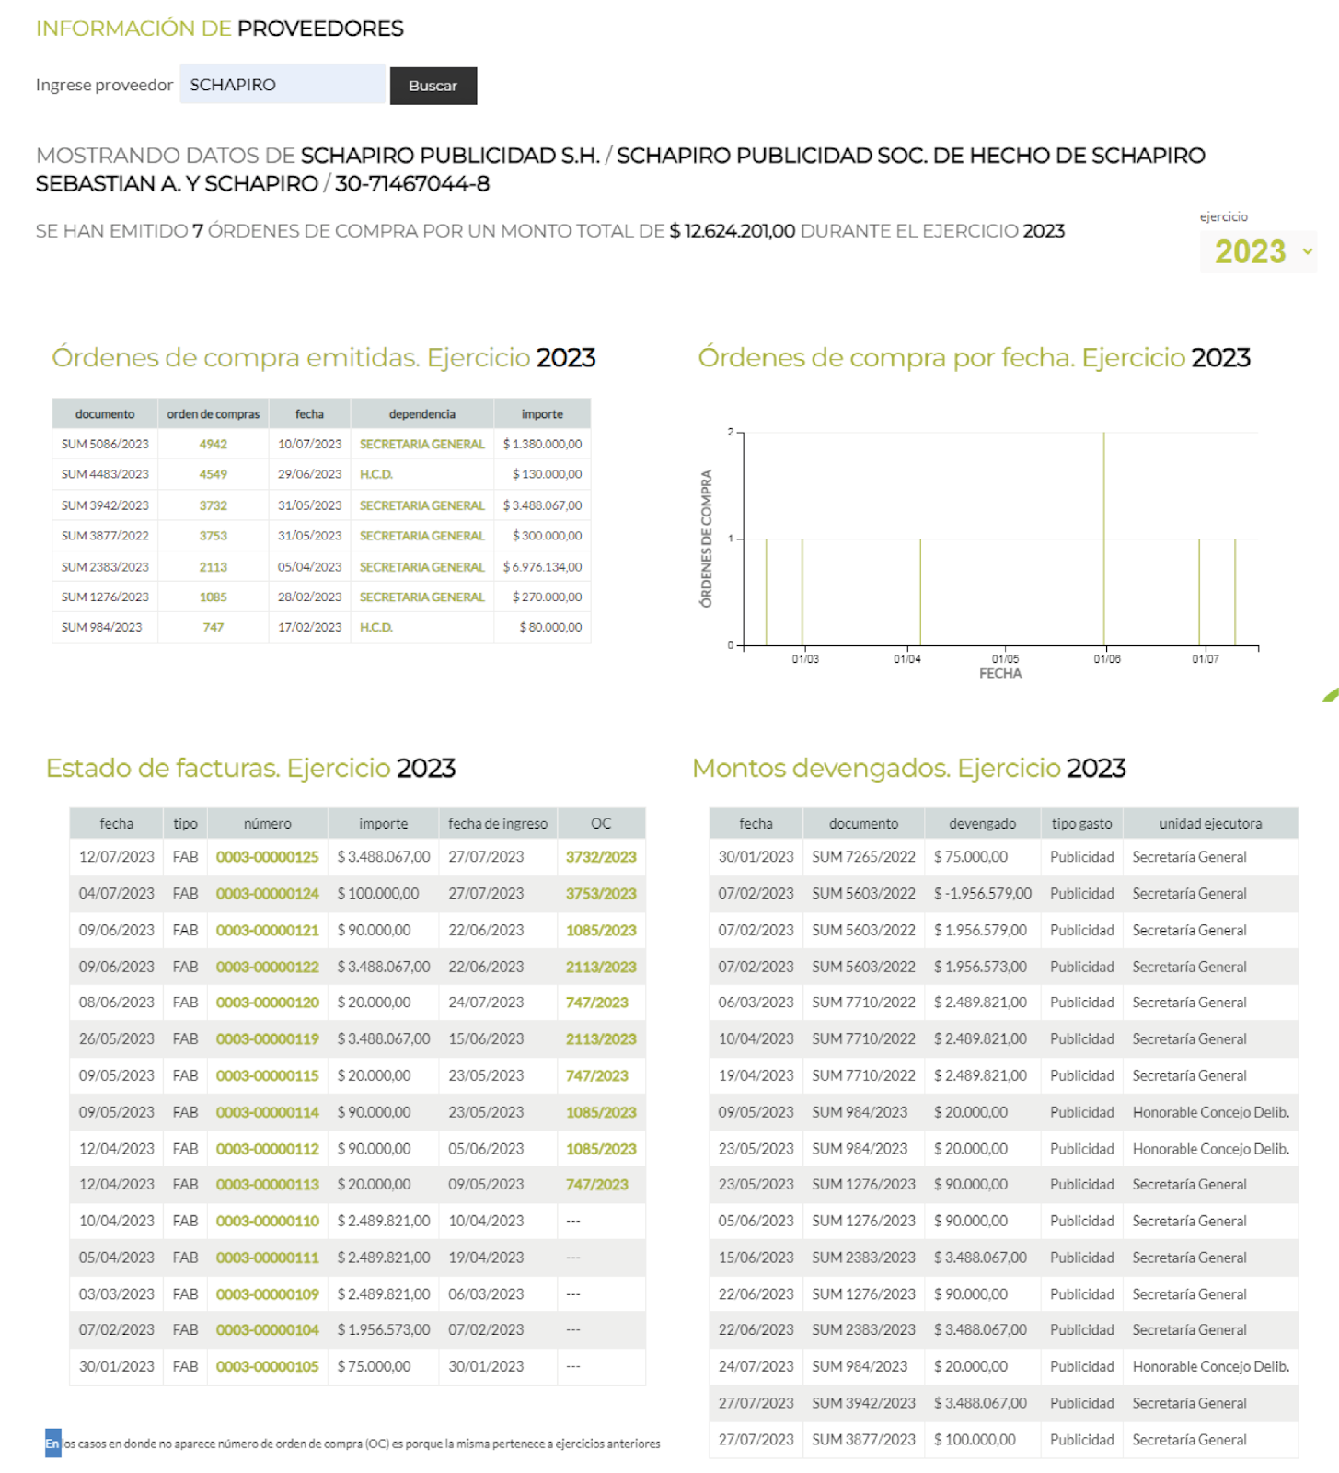1339x1473 pixels.
Task: Open purchase order 747 link
Action: (x=213, y=628)
